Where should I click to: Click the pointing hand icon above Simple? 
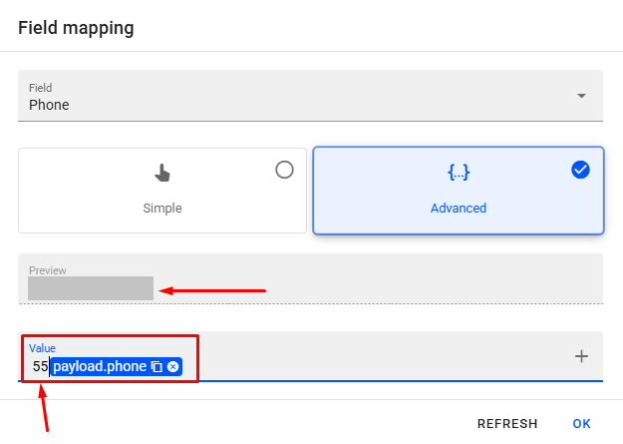coord(162,174)
